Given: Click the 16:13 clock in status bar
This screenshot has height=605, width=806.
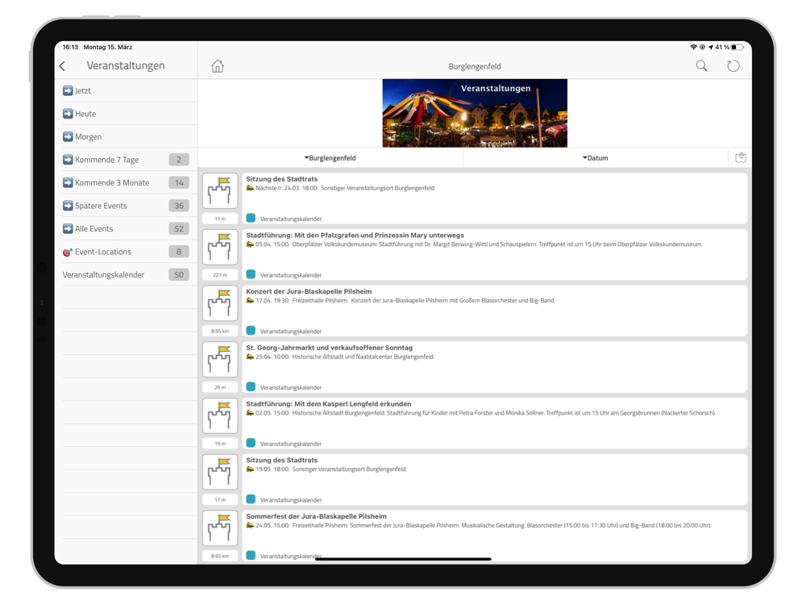Looking at the screenshot, I should coord(70,47).
